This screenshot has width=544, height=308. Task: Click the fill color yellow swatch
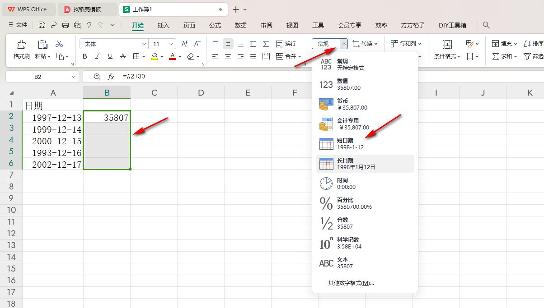tap(155, 56)
